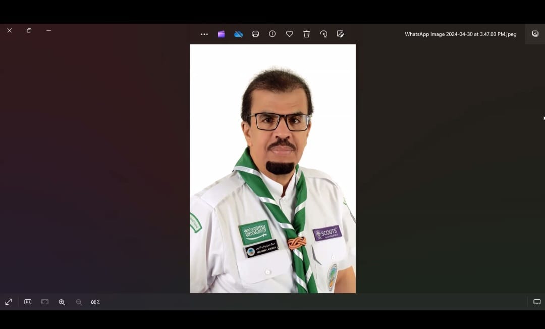This screenshot has width=545, height=329.
Task: Enter fullscreen with the diagonal arrows icon
Action: point(9,302)
